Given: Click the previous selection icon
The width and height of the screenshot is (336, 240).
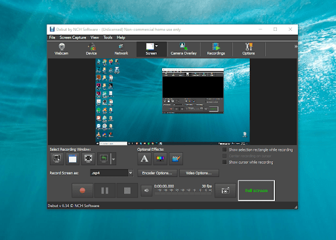Looking at the screenshot, I should pyautogui.click(x=104, y=159).
